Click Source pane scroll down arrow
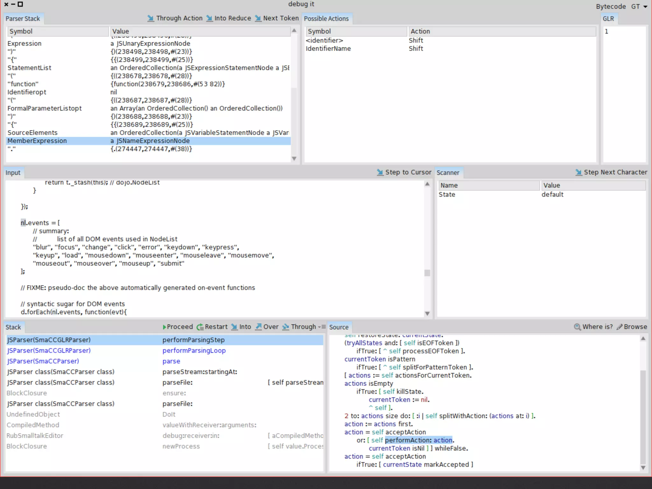The width and height of the screenshot is (652, 489). click(643, 468)
